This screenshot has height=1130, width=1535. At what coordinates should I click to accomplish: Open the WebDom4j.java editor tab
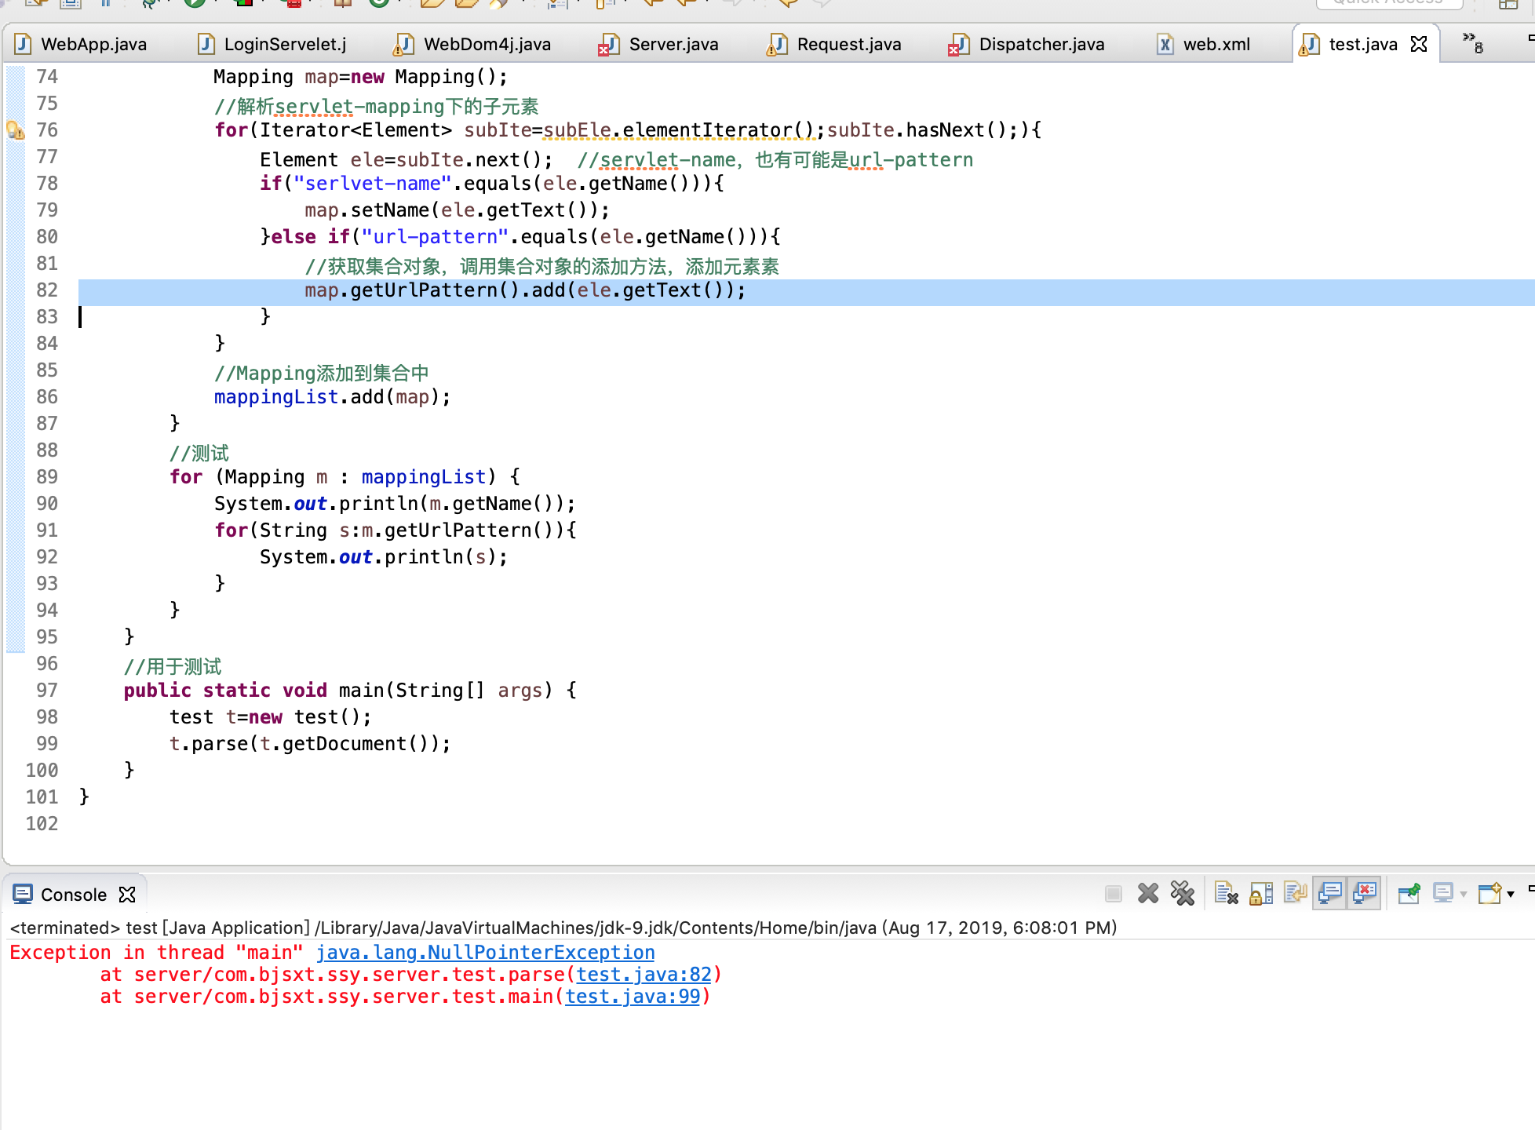click(x=473, y=44)
